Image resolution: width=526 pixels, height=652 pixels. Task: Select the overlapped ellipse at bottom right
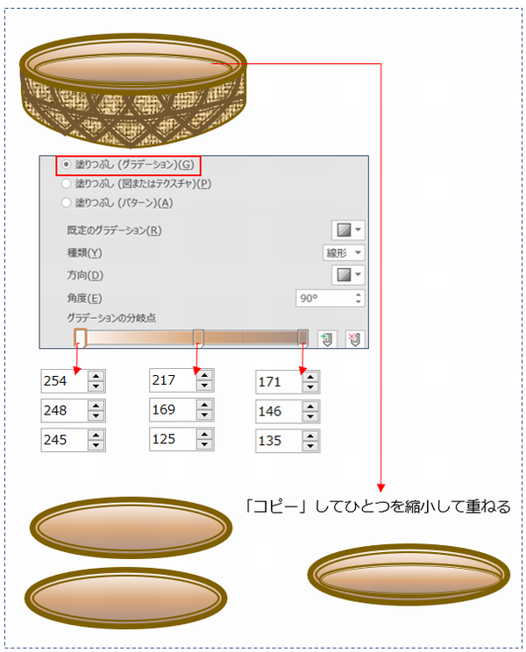click(x=409, y=574)
